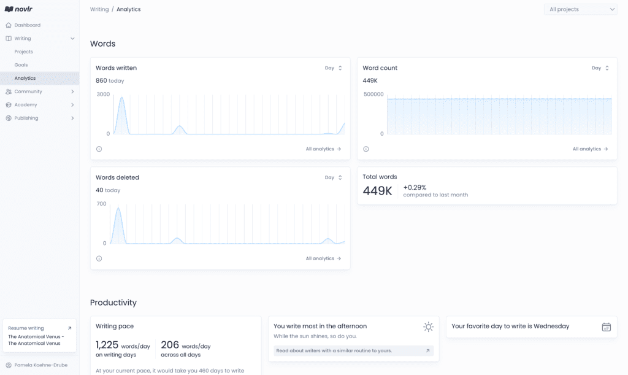Click the Analytics breadcrumb text

pyautogui.click(x=129, y=9)
